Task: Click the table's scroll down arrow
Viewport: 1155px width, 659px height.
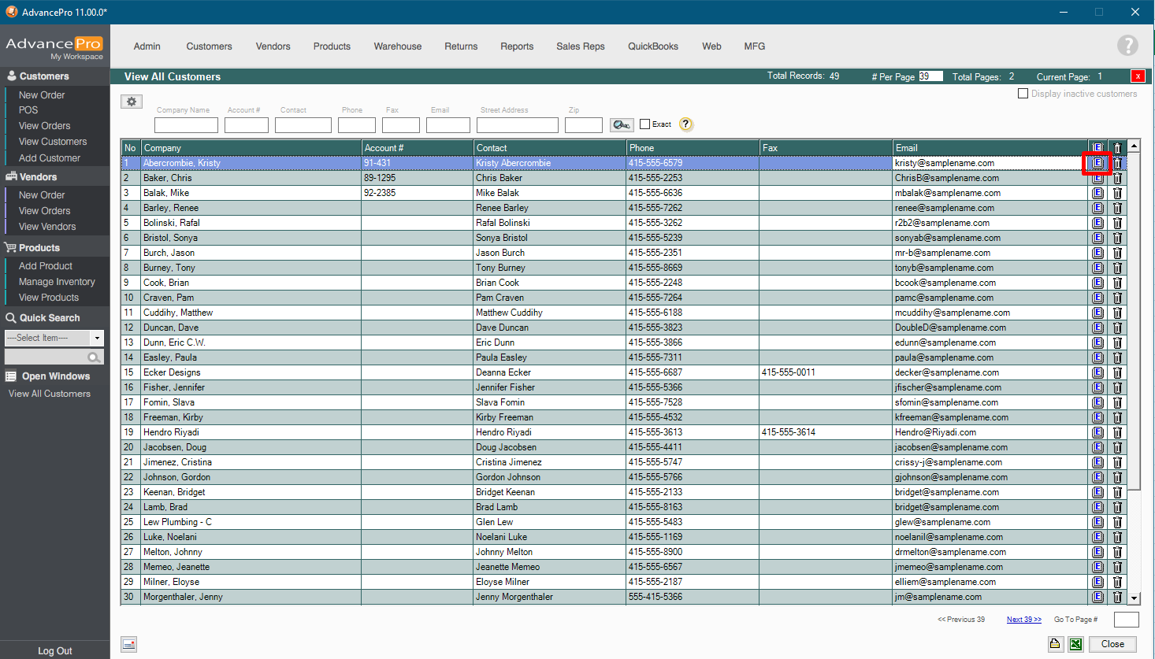Action: (1134, 598)
